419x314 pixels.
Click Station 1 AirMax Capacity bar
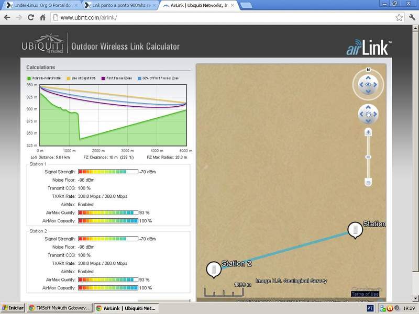pyautogui.click(x=108, y=221)
